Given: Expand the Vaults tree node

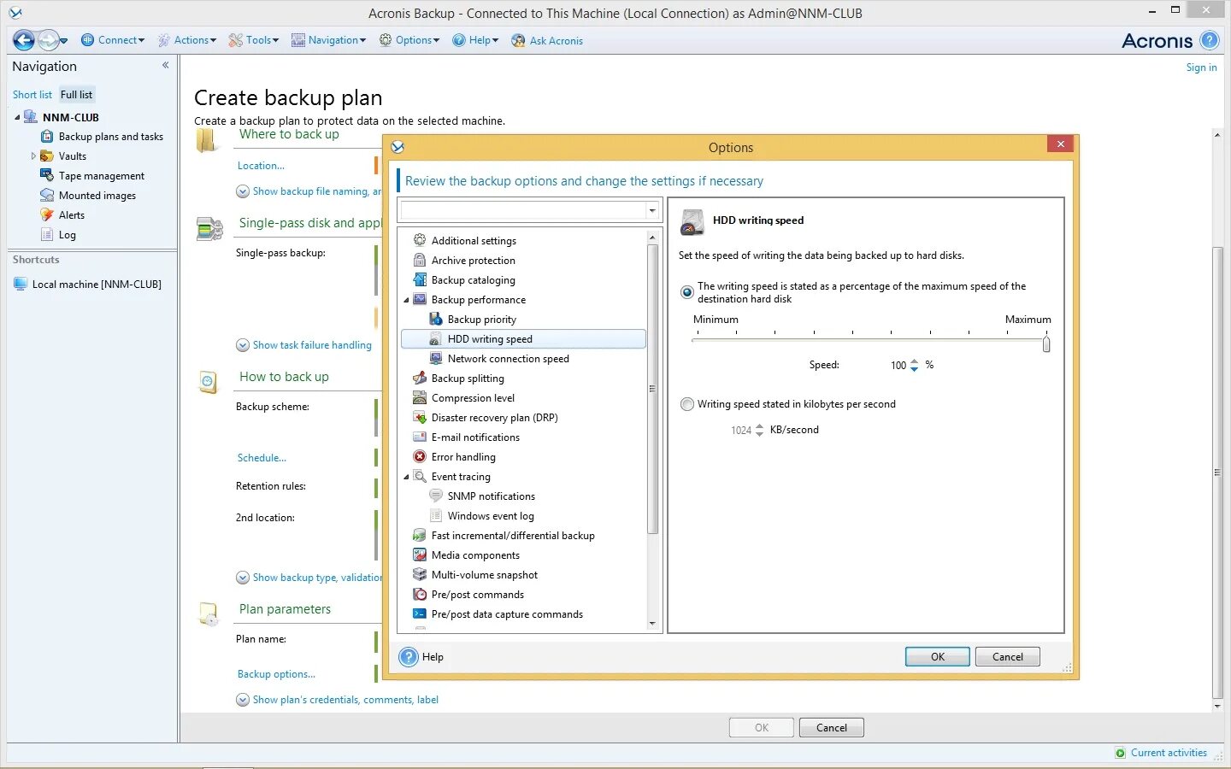Looking at the screenshot, I should point(33,156).
